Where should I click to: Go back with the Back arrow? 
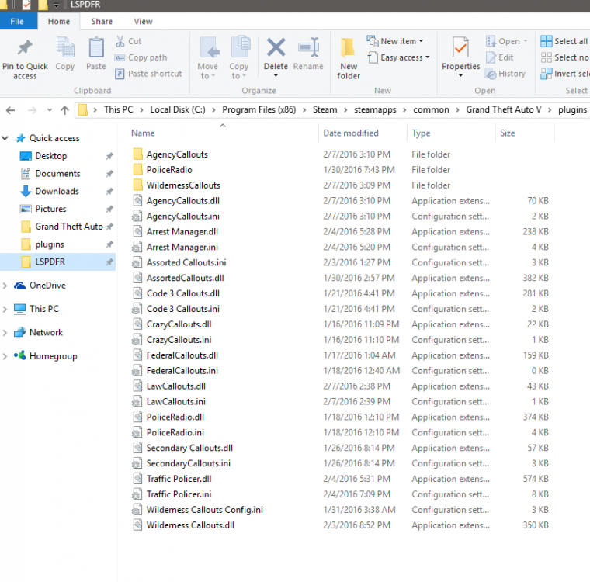11,110
